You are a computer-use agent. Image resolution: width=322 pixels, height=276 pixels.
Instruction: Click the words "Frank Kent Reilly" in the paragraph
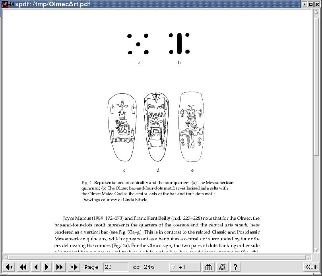click(152, 218)
